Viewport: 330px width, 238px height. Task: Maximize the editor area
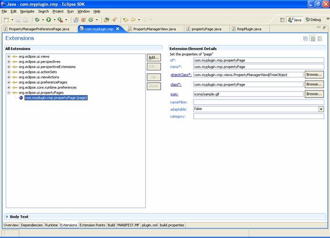click(x=324, y=28)
